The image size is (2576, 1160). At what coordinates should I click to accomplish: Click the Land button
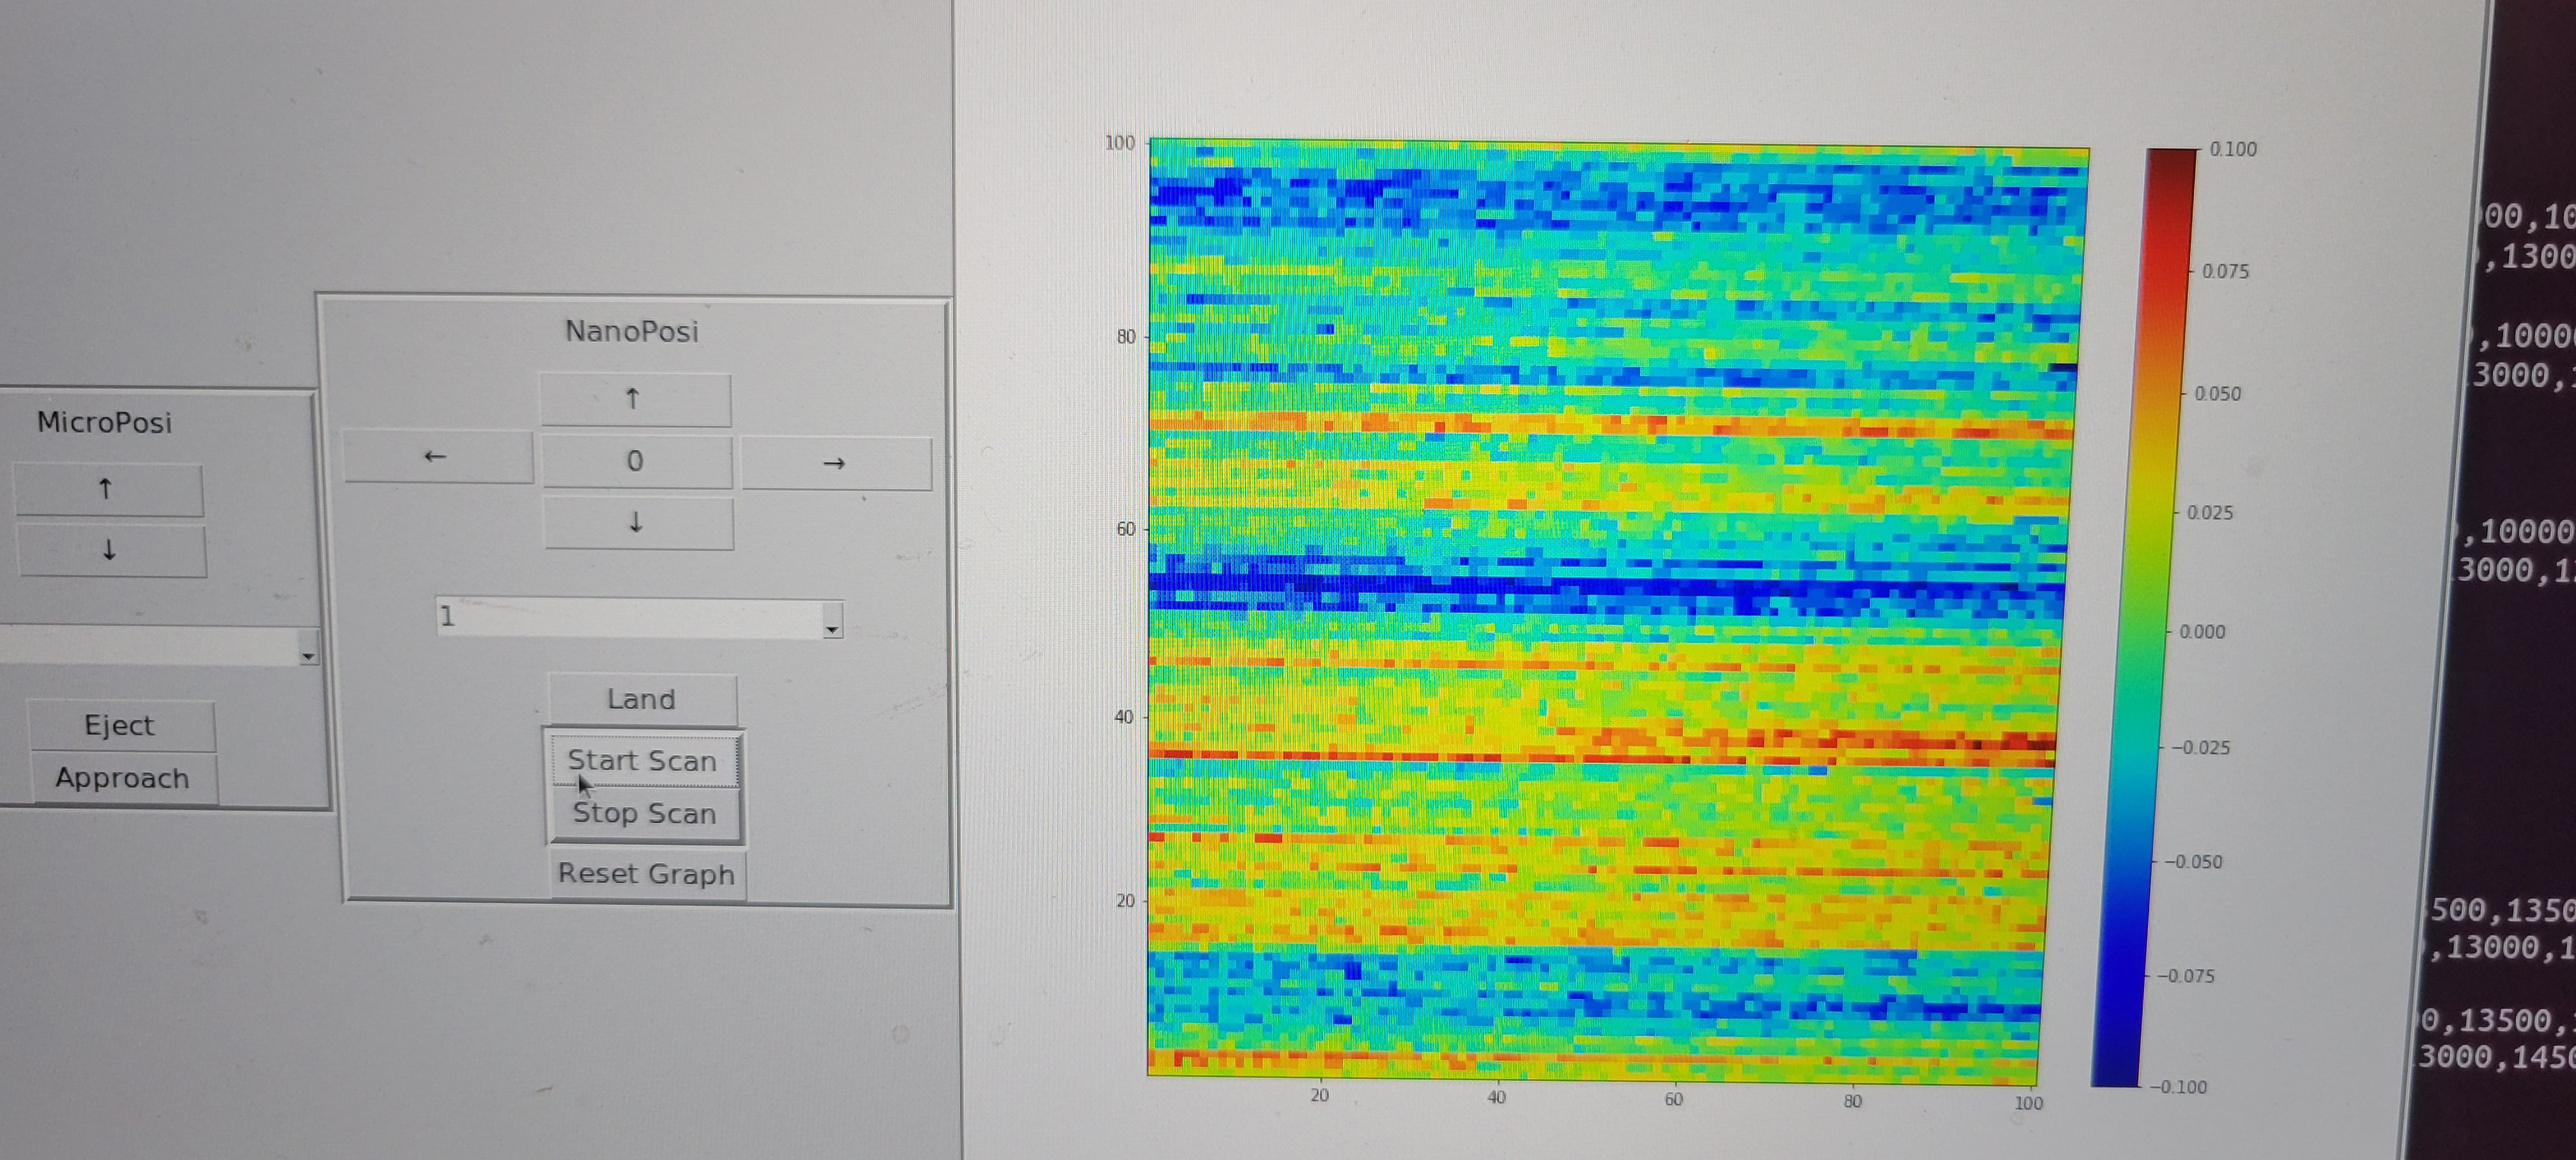[x=642, y=699]
